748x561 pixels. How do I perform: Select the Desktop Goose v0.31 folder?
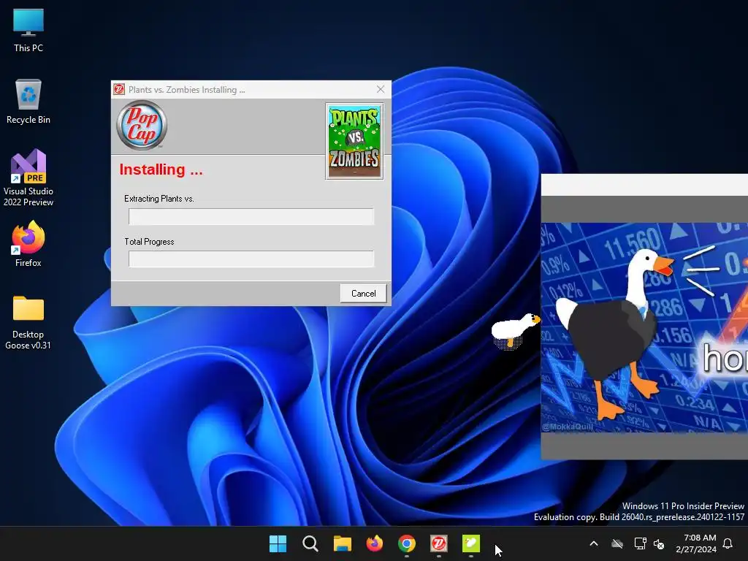(28, 322)
